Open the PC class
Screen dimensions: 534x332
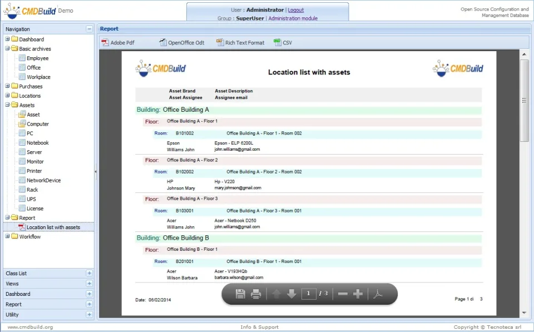coord(29,133)
